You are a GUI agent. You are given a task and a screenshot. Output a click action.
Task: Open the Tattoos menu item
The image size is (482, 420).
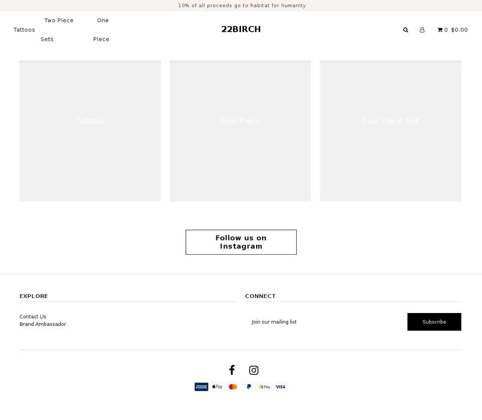point(24,30)
